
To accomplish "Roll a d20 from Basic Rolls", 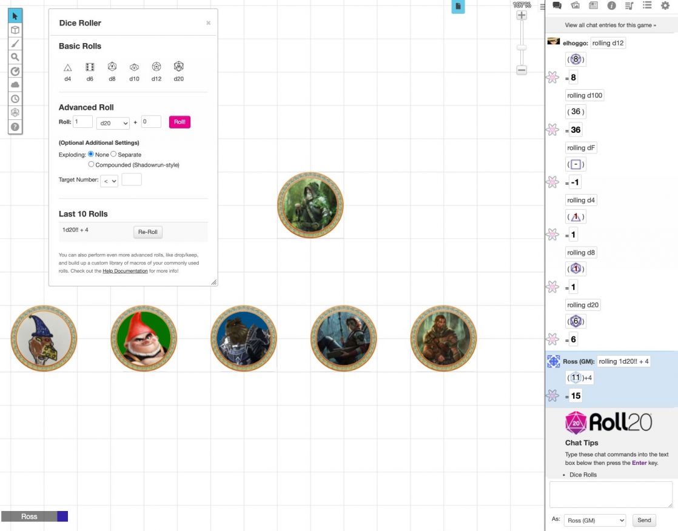I will [178, 72].
